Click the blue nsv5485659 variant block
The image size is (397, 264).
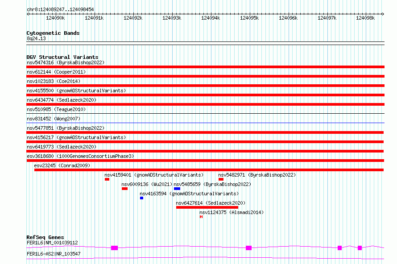177,189
